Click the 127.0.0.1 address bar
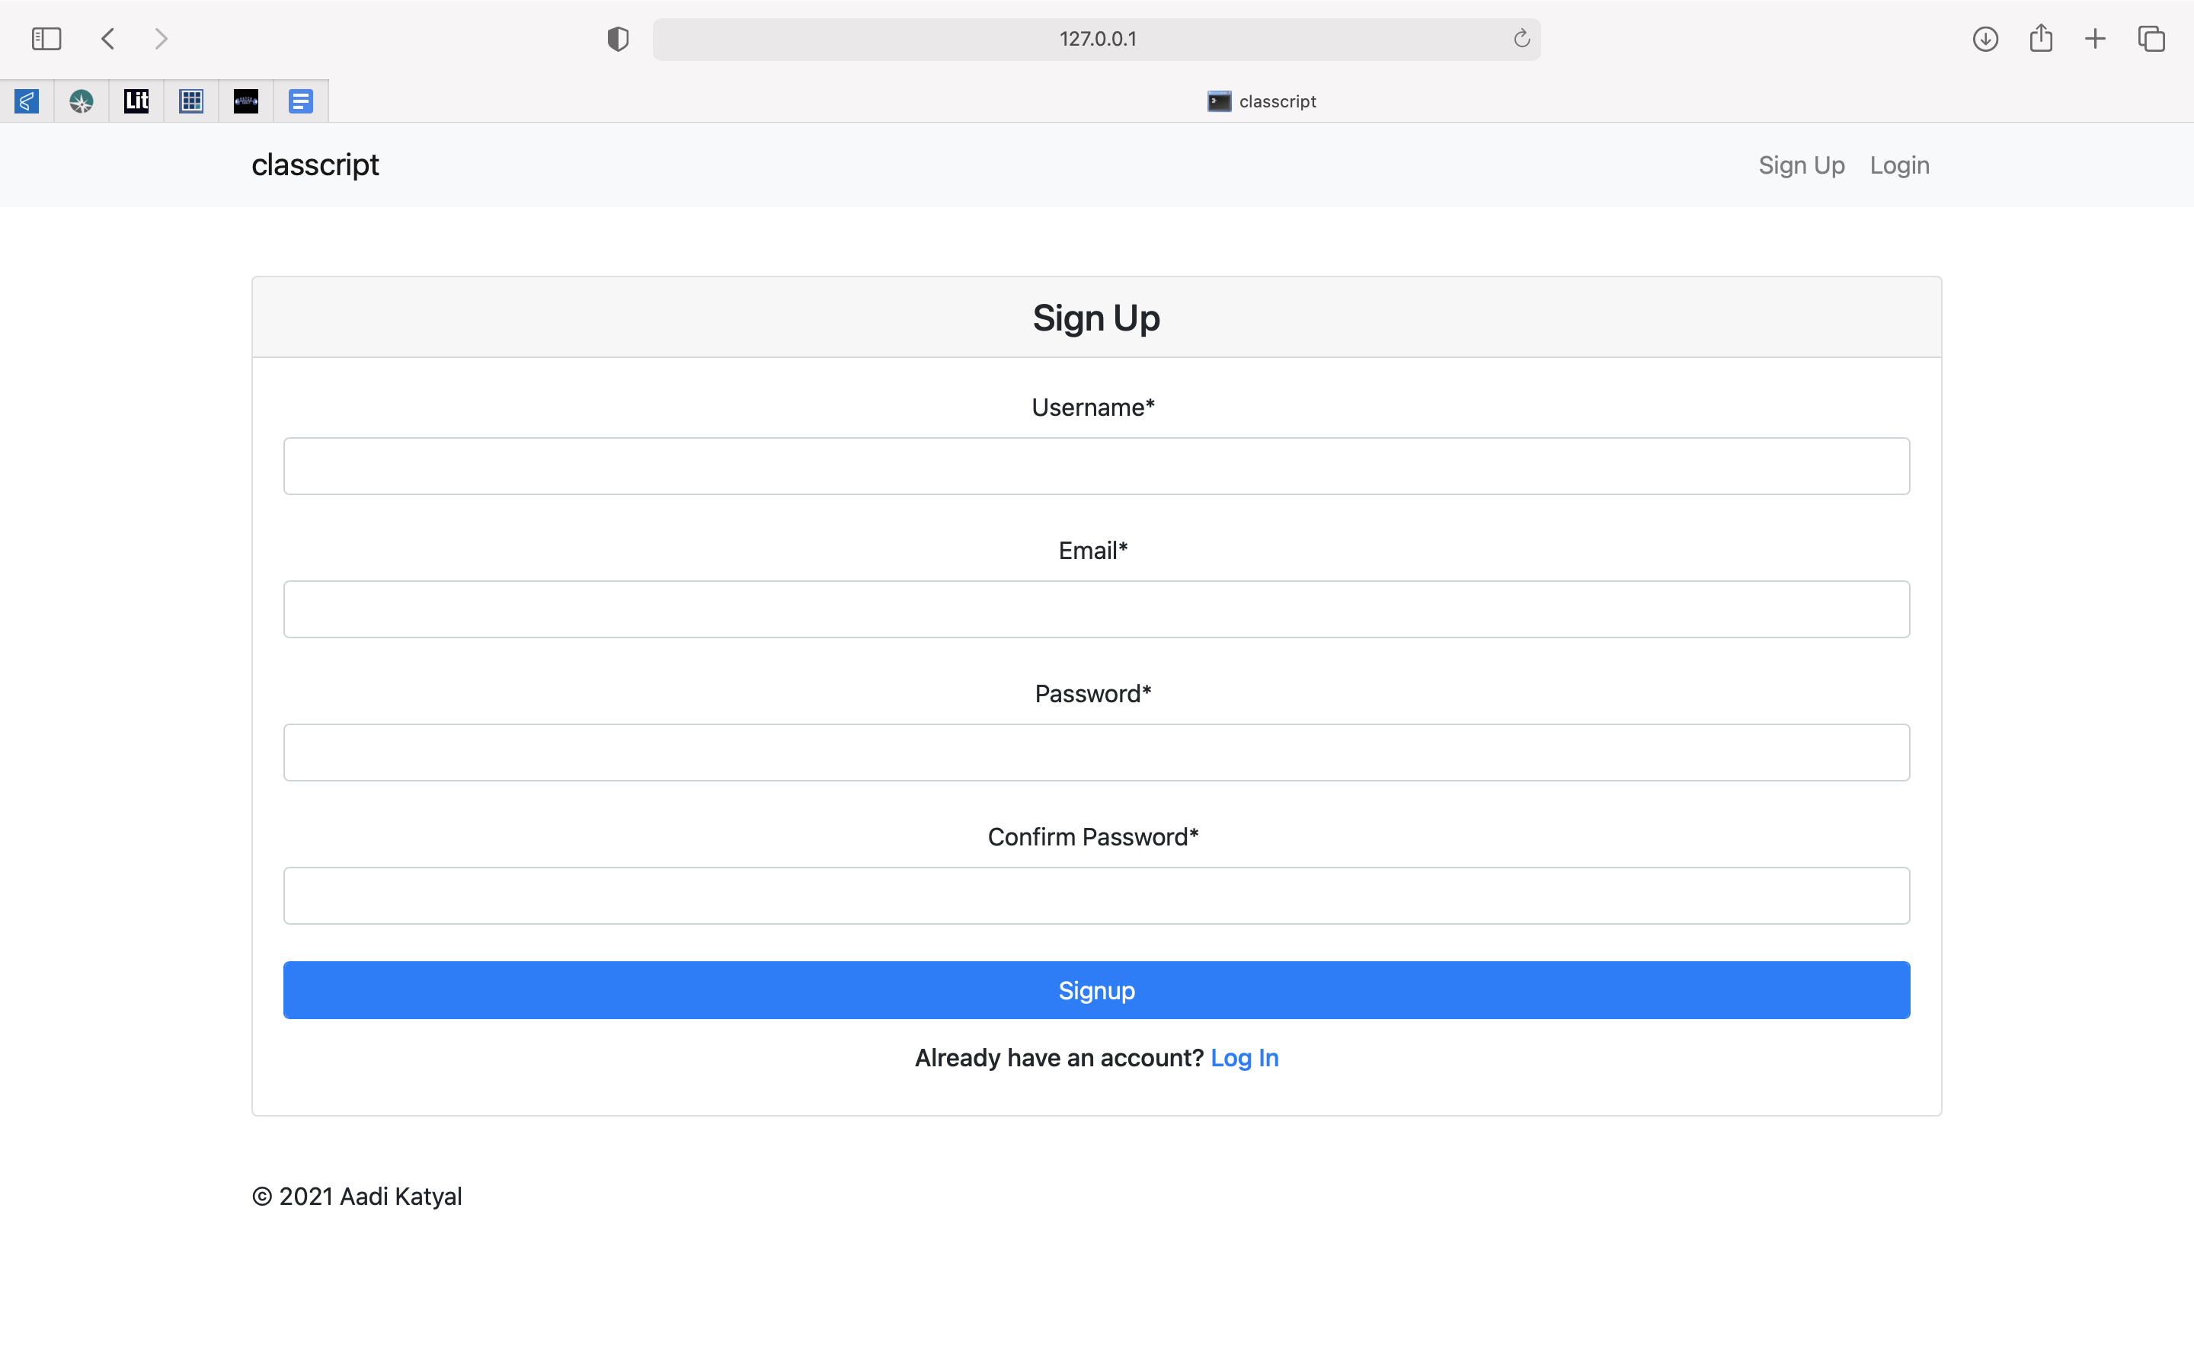Viewport: 2194px width, 1371px height. tap(1096, 39)
